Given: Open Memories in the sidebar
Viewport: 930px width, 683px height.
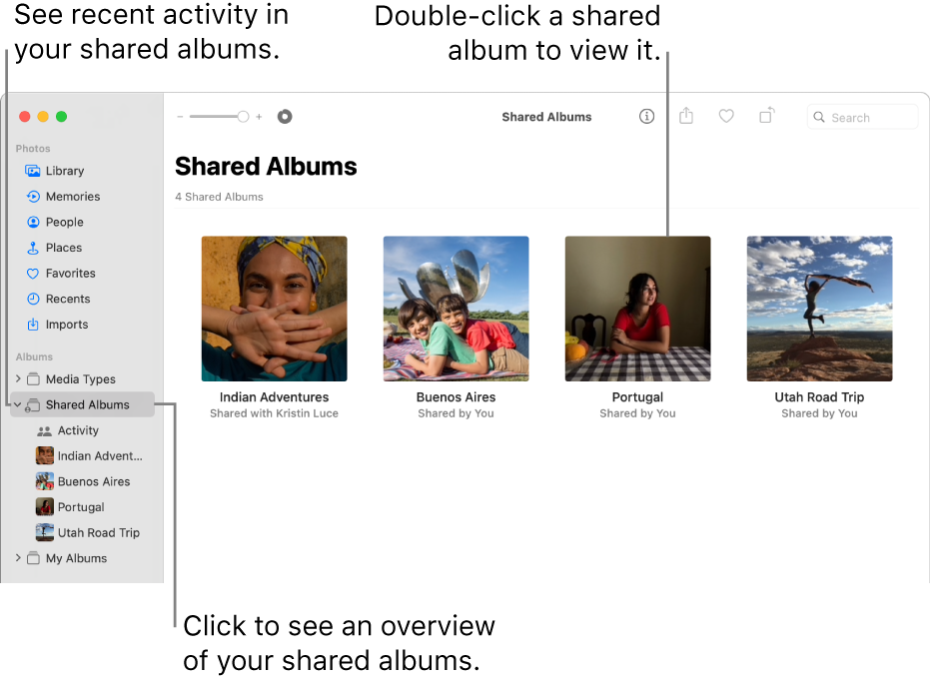Looking at the screenshot, I should pos(73,197).
